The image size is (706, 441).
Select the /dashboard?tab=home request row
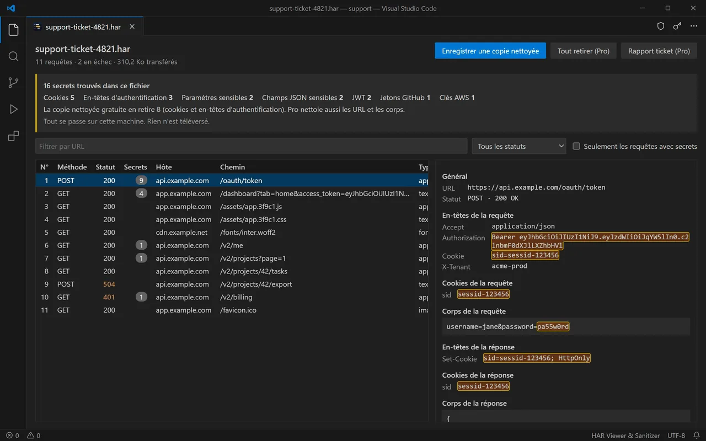(x=232, y=193)
